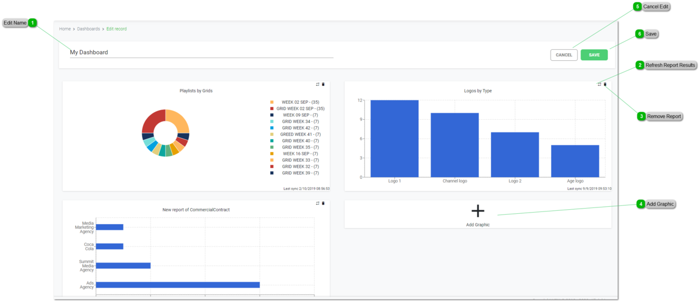Image resolution: width=700 pixels, height=302 pixels.
Task: Remove the Logos by Type report
Action: pos(605,84)
